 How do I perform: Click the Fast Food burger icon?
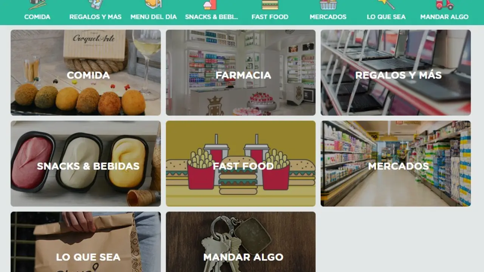pyautogui.click(x=270, y=5)
